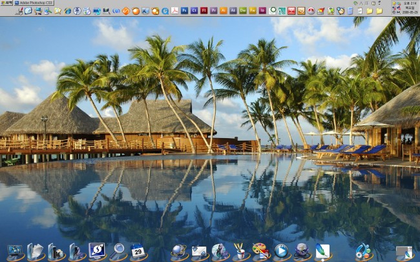Start Adobe Flash using the Fl icon

point(204,11)
